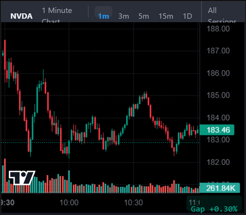The height and width of the screenshot is (215, 246).
Task: Click the 185.00 price axis label
Action: tap(218, 95)
